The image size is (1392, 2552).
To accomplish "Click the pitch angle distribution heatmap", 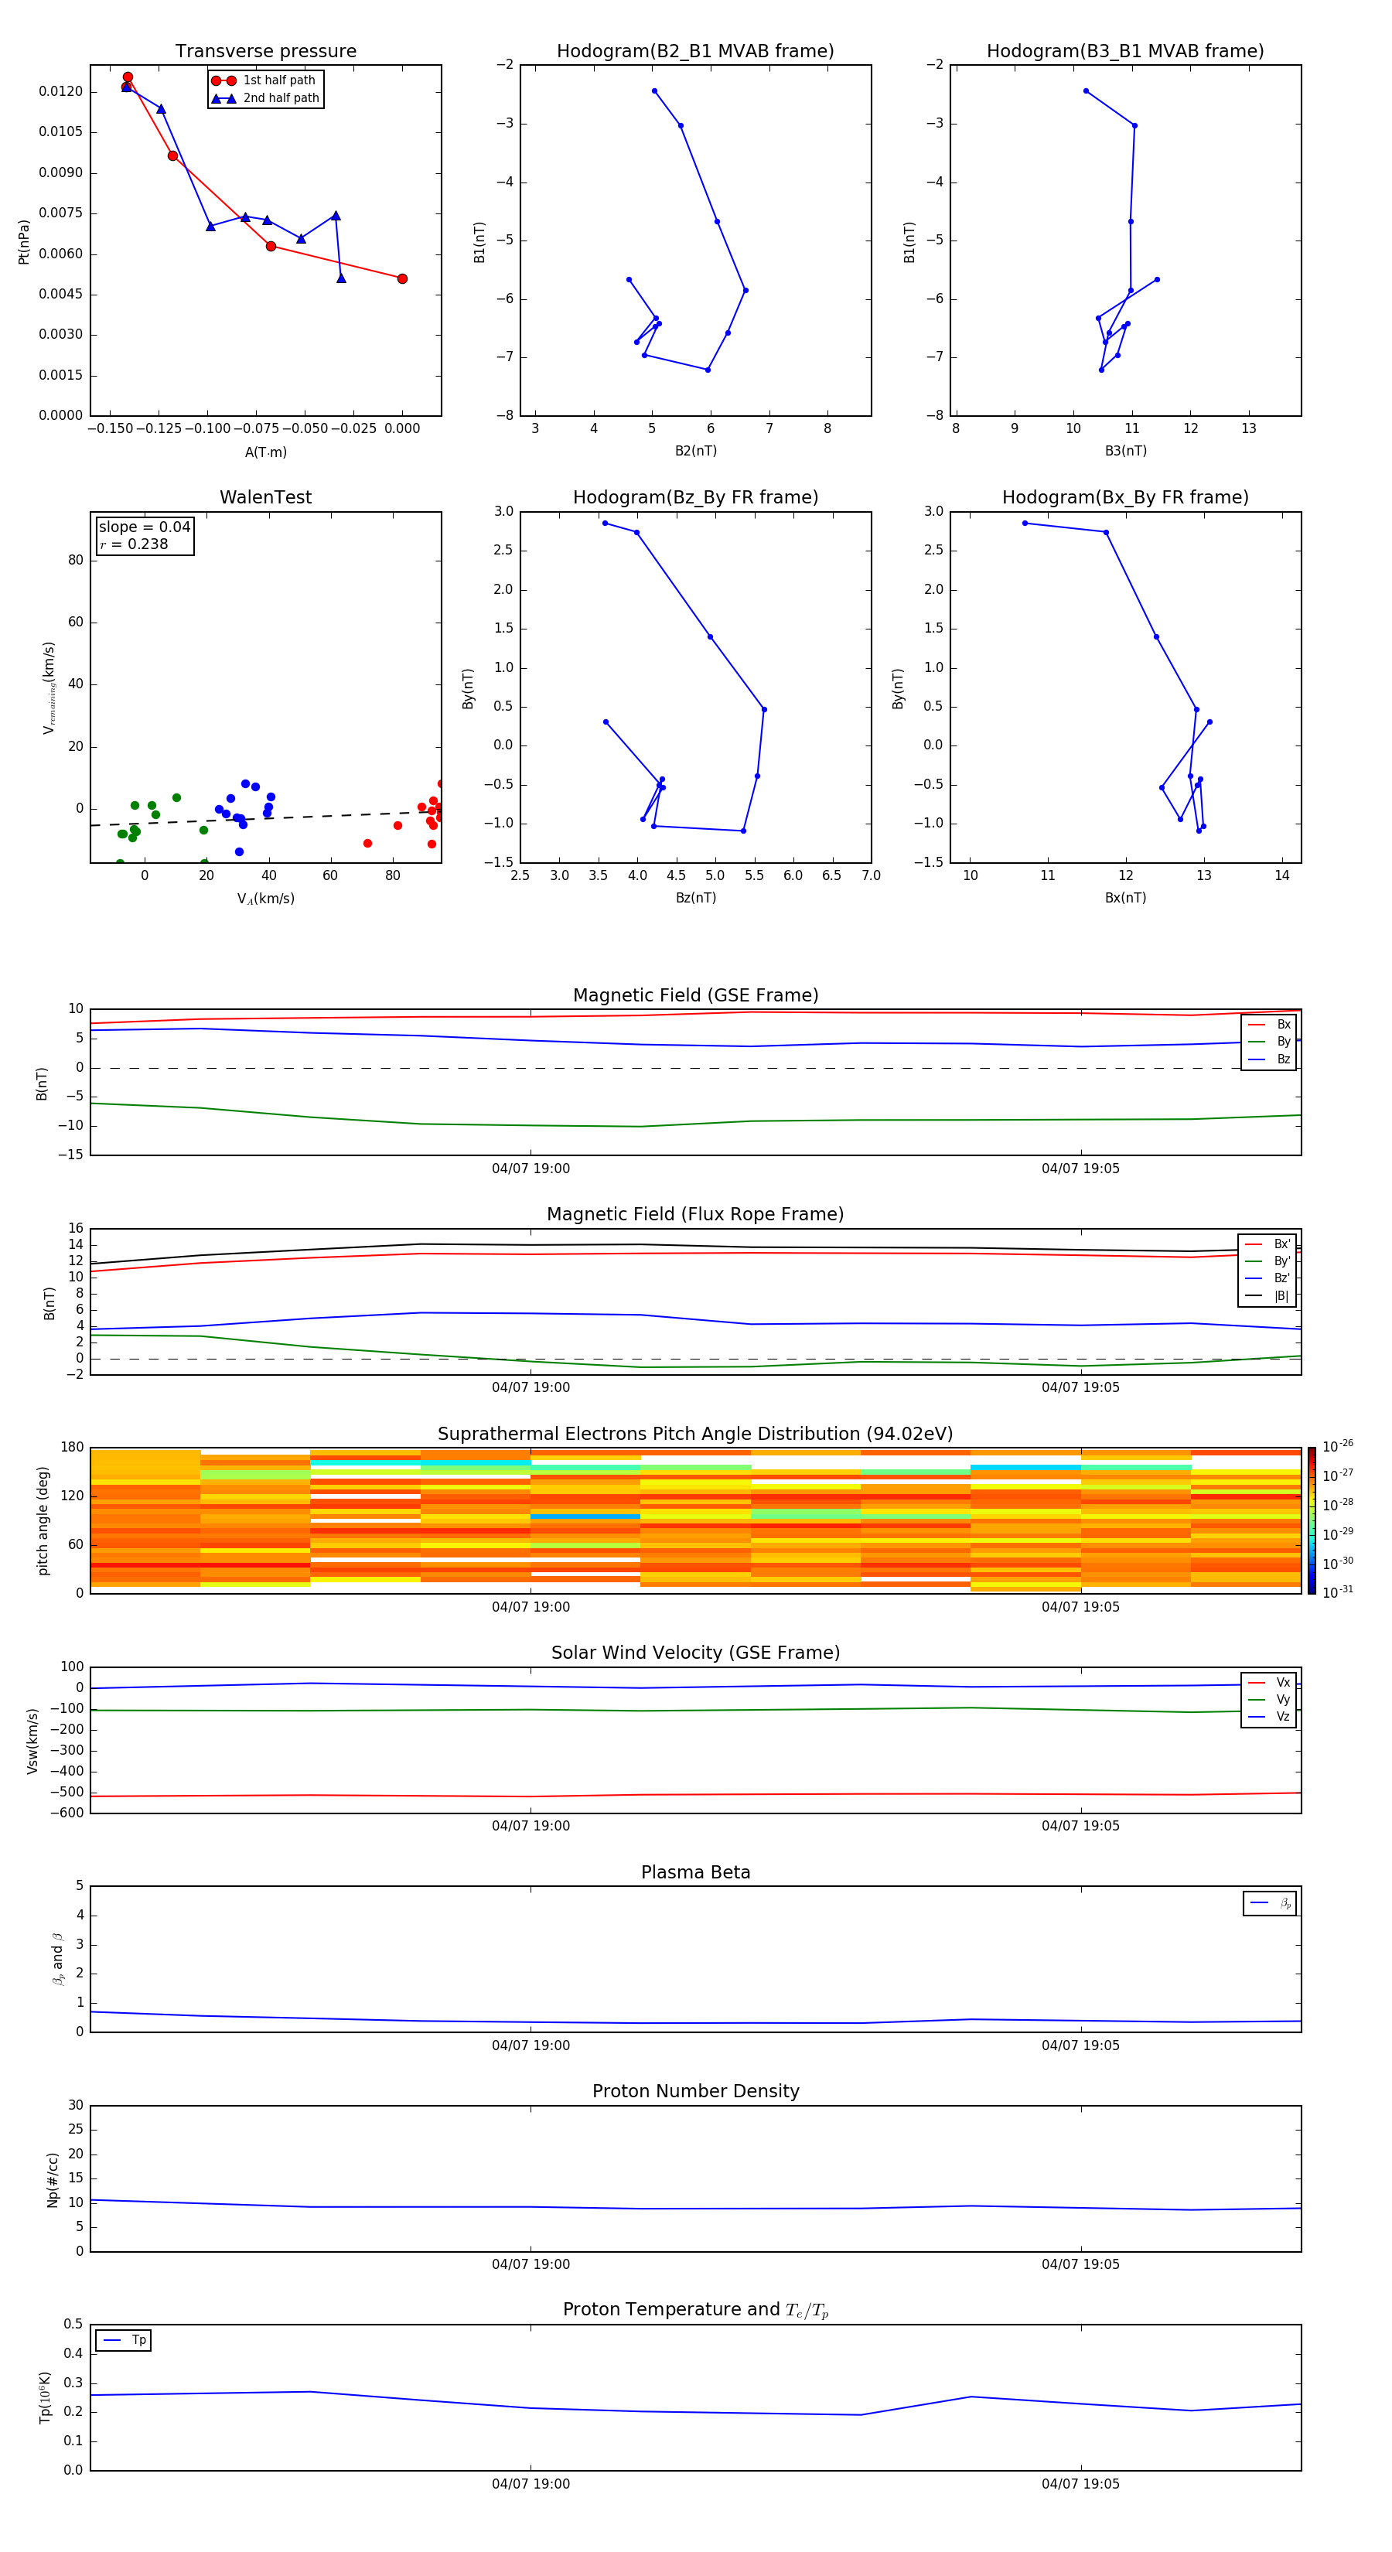I will [695, 1520].
